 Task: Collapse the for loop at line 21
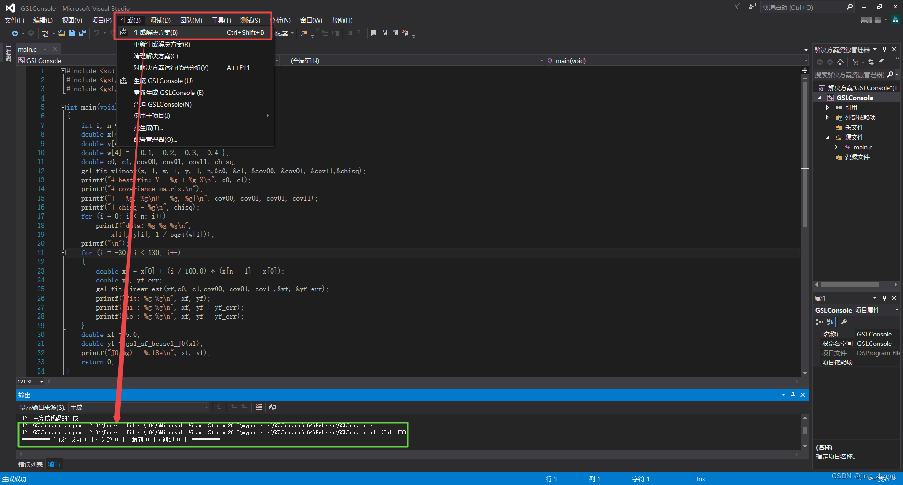(63, 252)
